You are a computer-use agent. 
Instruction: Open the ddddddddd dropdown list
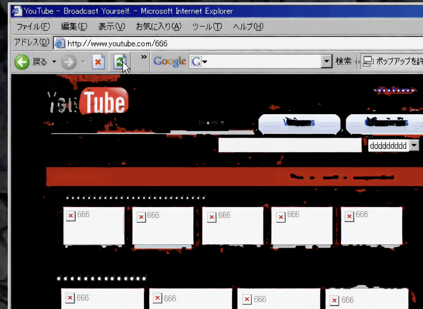[x=393, y=145]
